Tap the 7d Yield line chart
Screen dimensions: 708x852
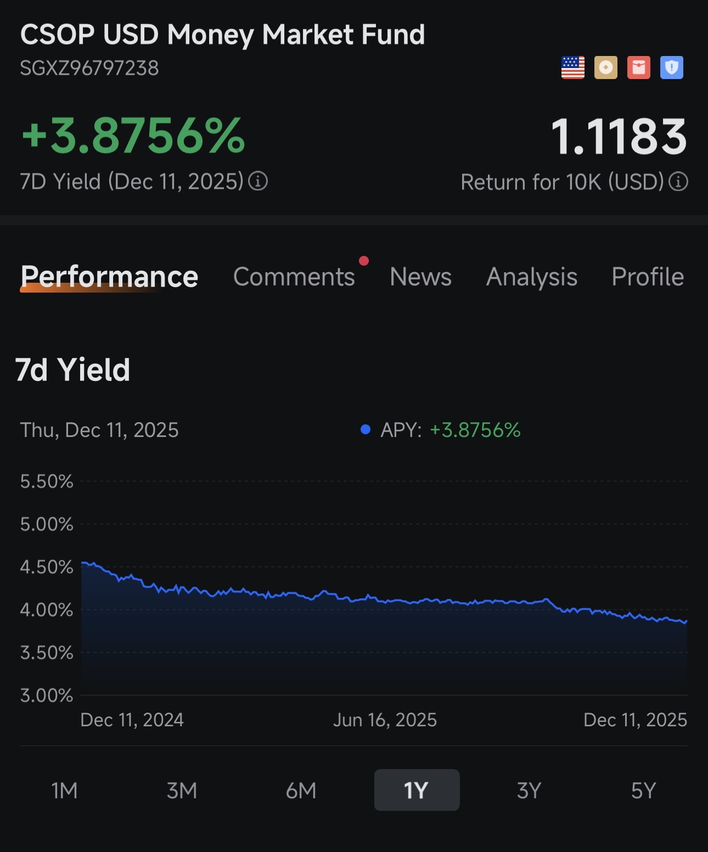(384, 588)
